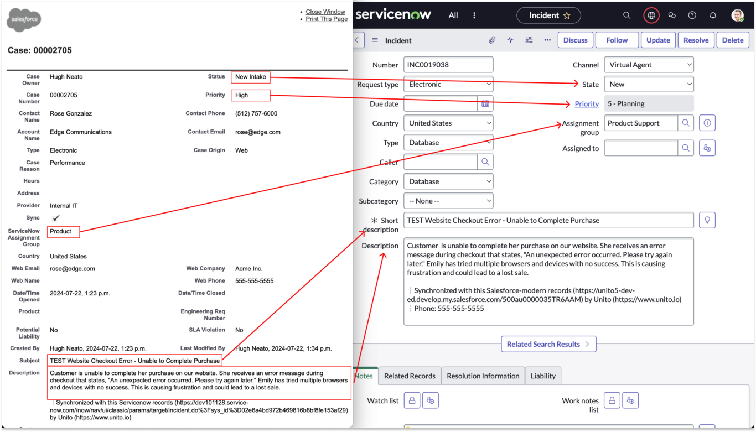The width and height of the screenshot is (756, 432).
Task: Expand Related Search Results
Action: [x=548, y=344]
